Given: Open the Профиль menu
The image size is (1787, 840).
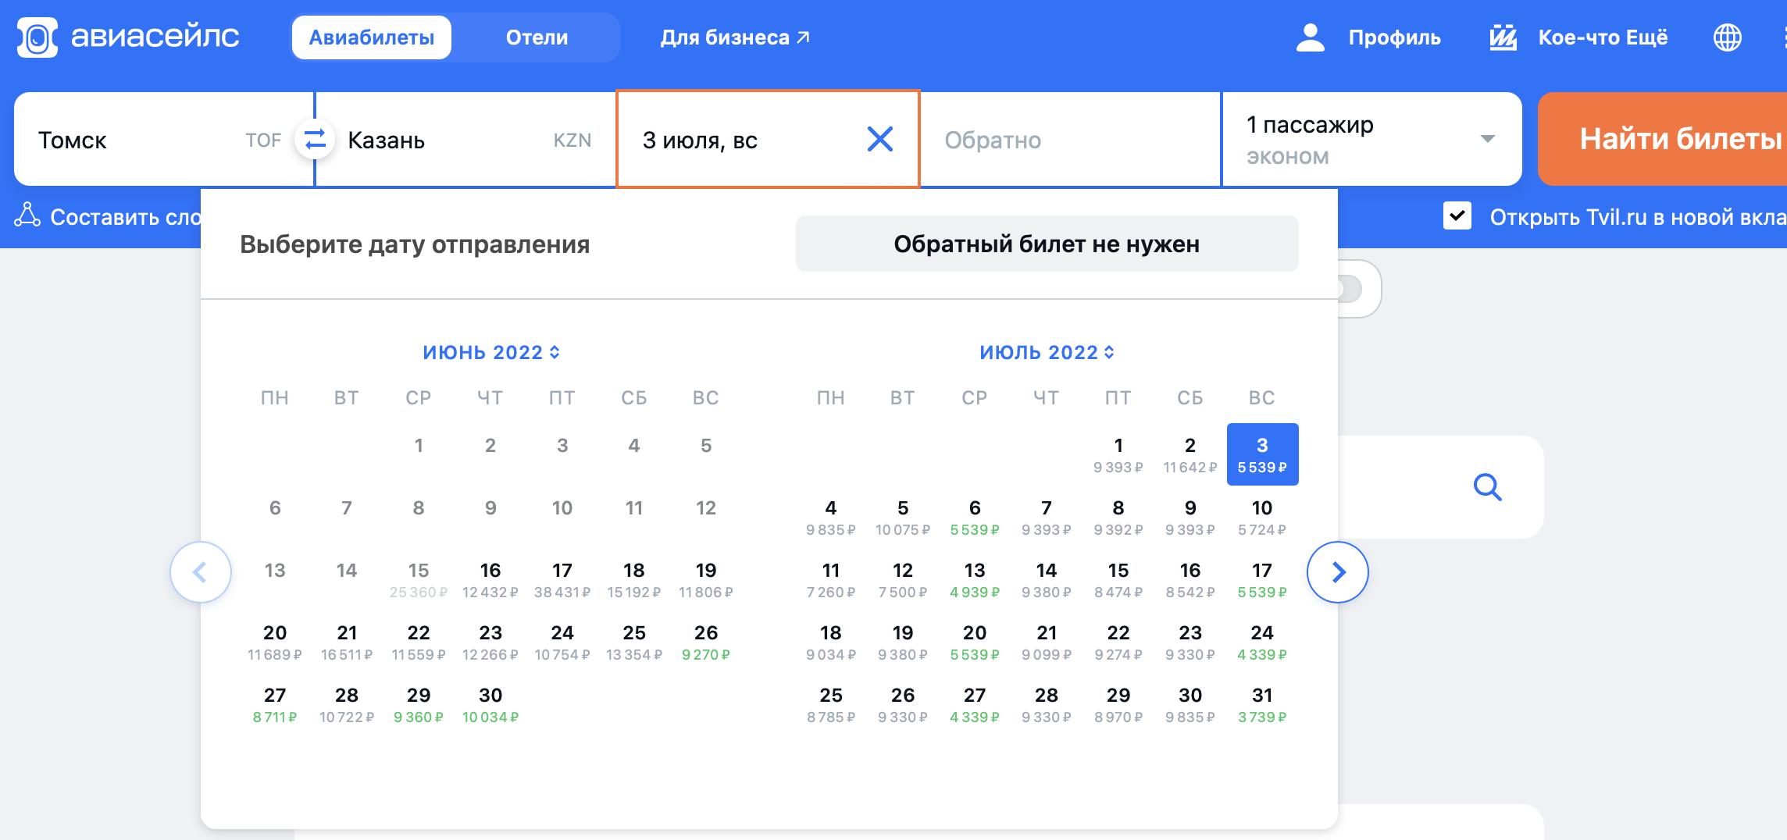Looking at the screenshot, I should tap(1394, 37).
